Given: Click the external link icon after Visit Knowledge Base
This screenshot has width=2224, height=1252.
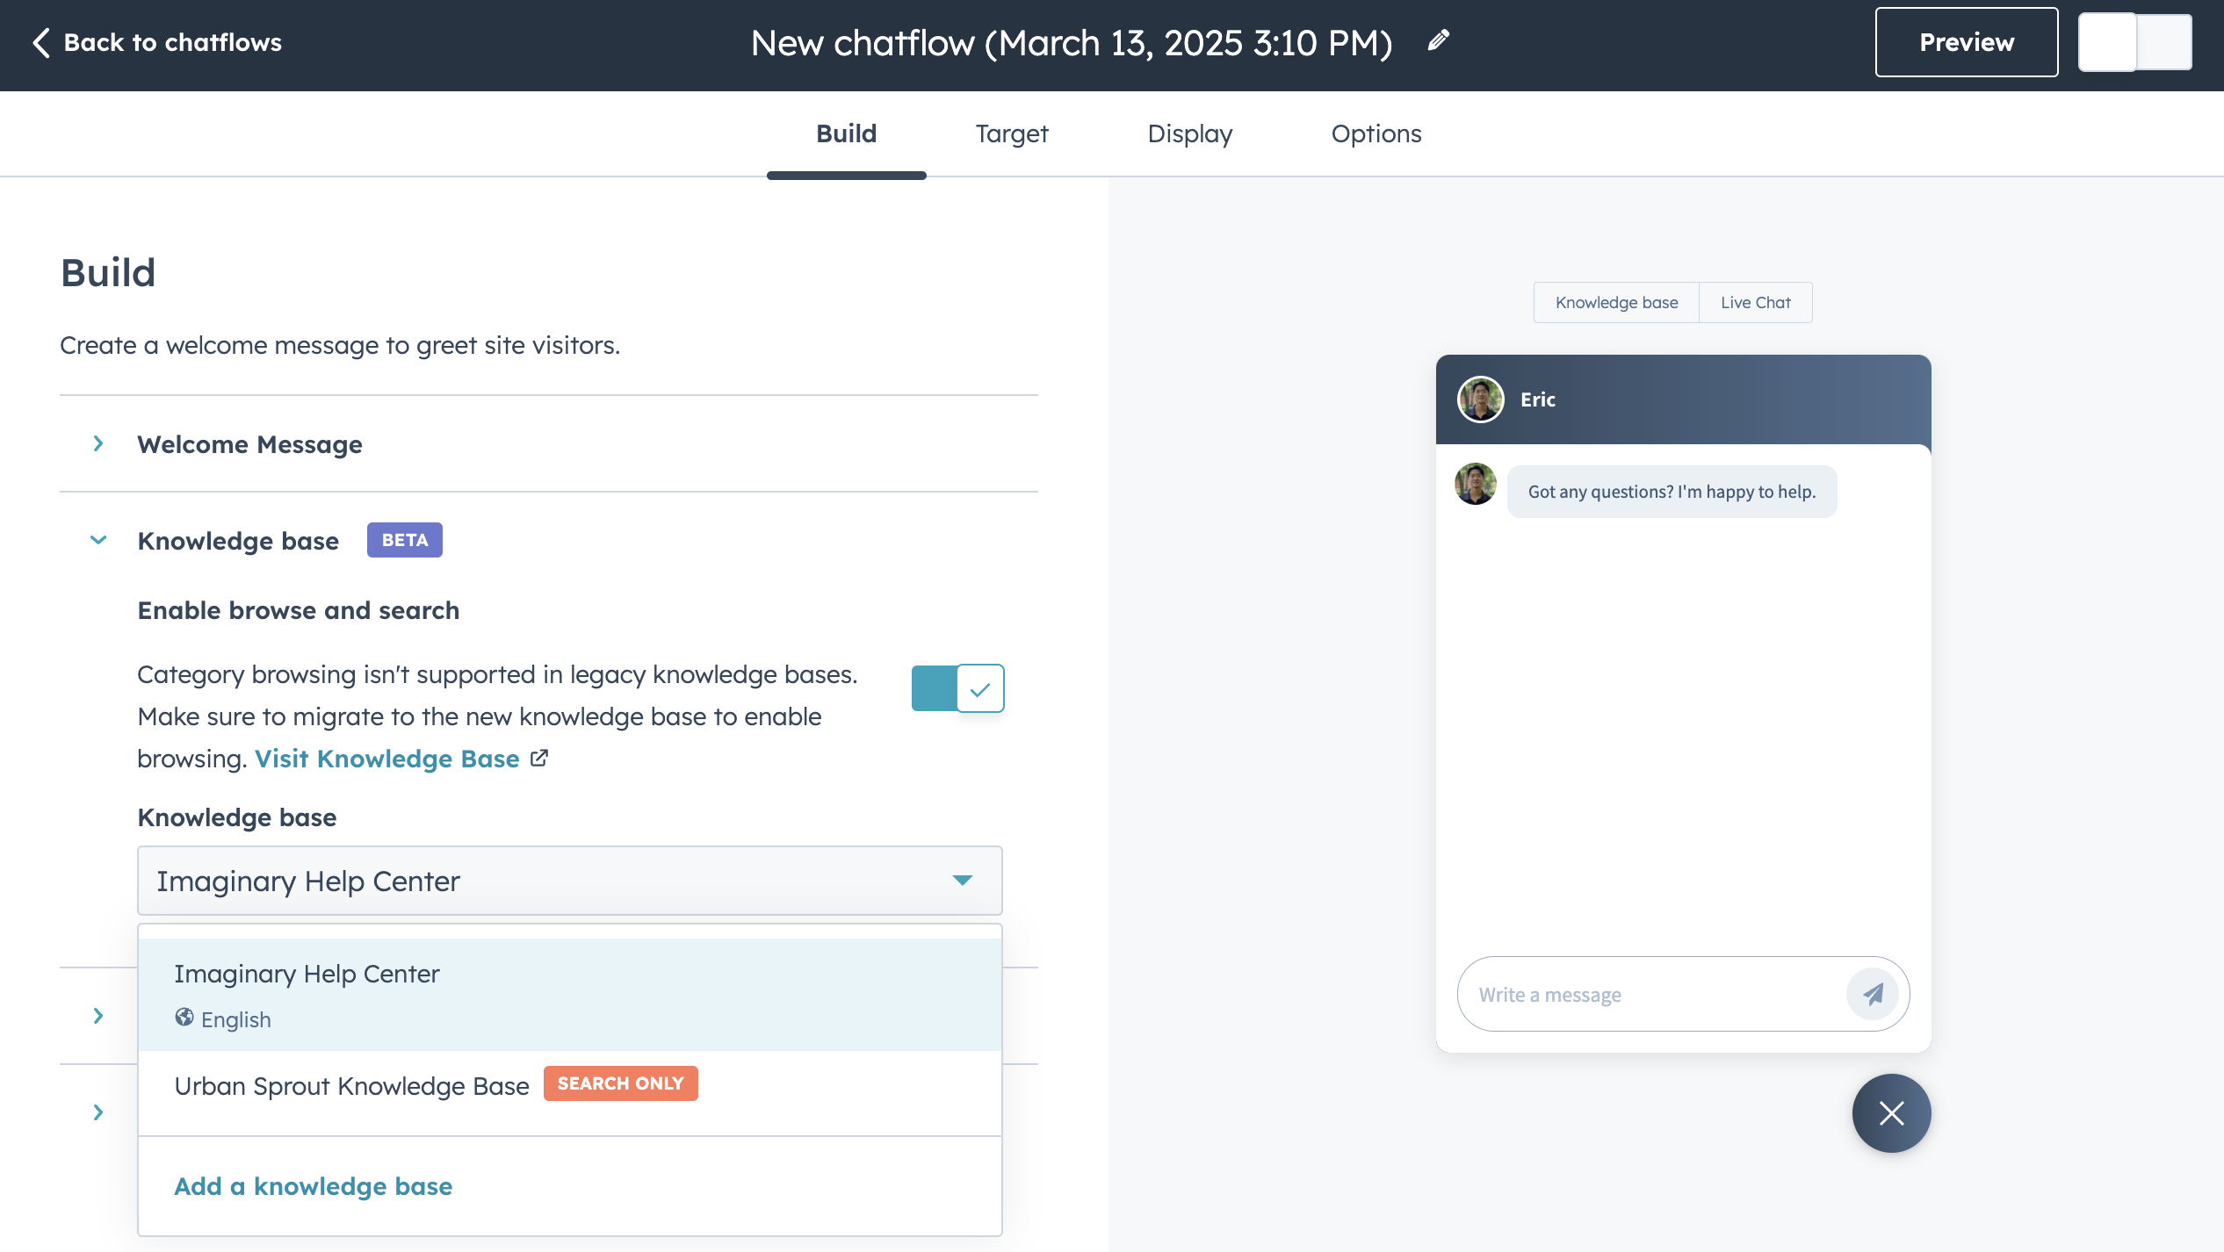Looking at the screenshot, I should pos(539,758).
